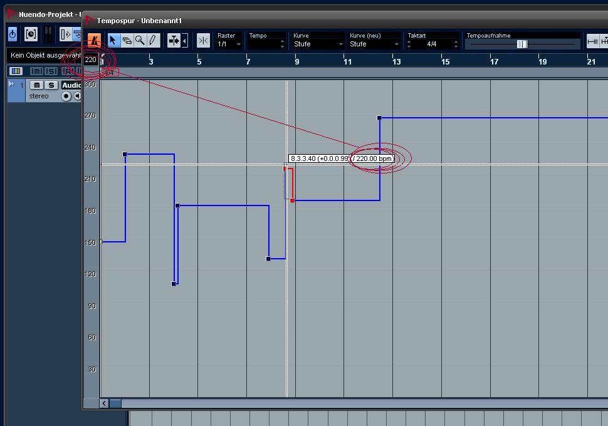Select tempo point near 185 bpm
Image resolution: width=608 pixels, height=426 pixels.
pos(177,205)
